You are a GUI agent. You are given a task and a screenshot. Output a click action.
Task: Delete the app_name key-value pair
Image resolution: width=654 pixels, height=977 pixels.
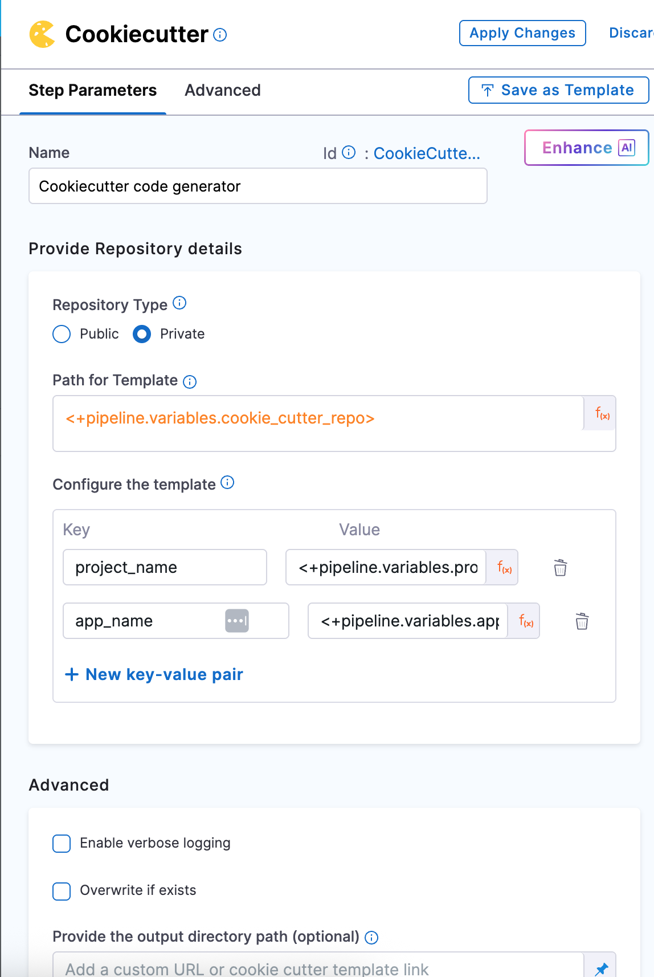[582, 621]
